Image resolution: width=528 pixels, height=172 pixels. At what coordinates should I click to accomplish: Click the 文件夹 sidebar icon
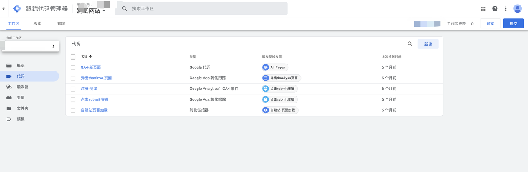(9, 108)
